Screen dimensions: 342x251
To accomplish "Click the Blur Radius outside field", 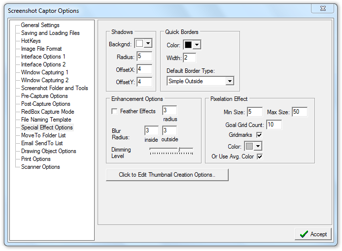I will tap(170, 130).
